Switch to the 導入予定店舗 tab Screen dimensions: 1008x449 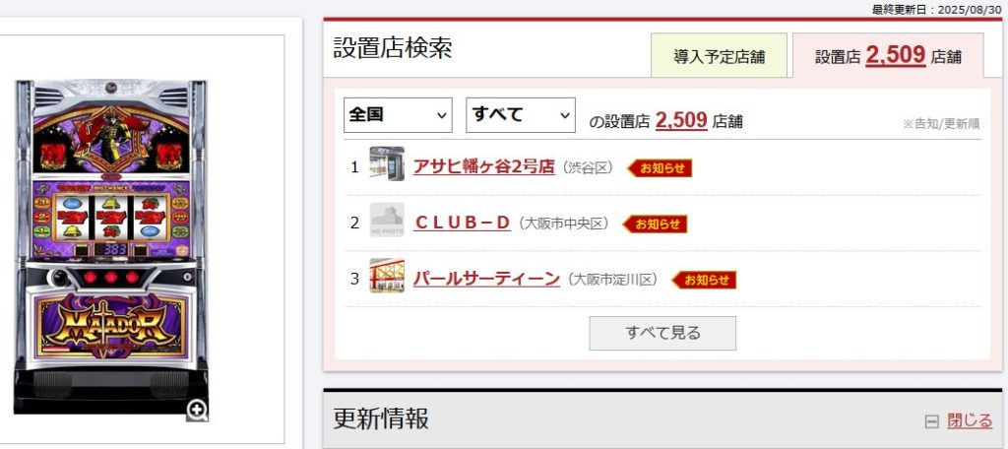(x=720, y=56)
